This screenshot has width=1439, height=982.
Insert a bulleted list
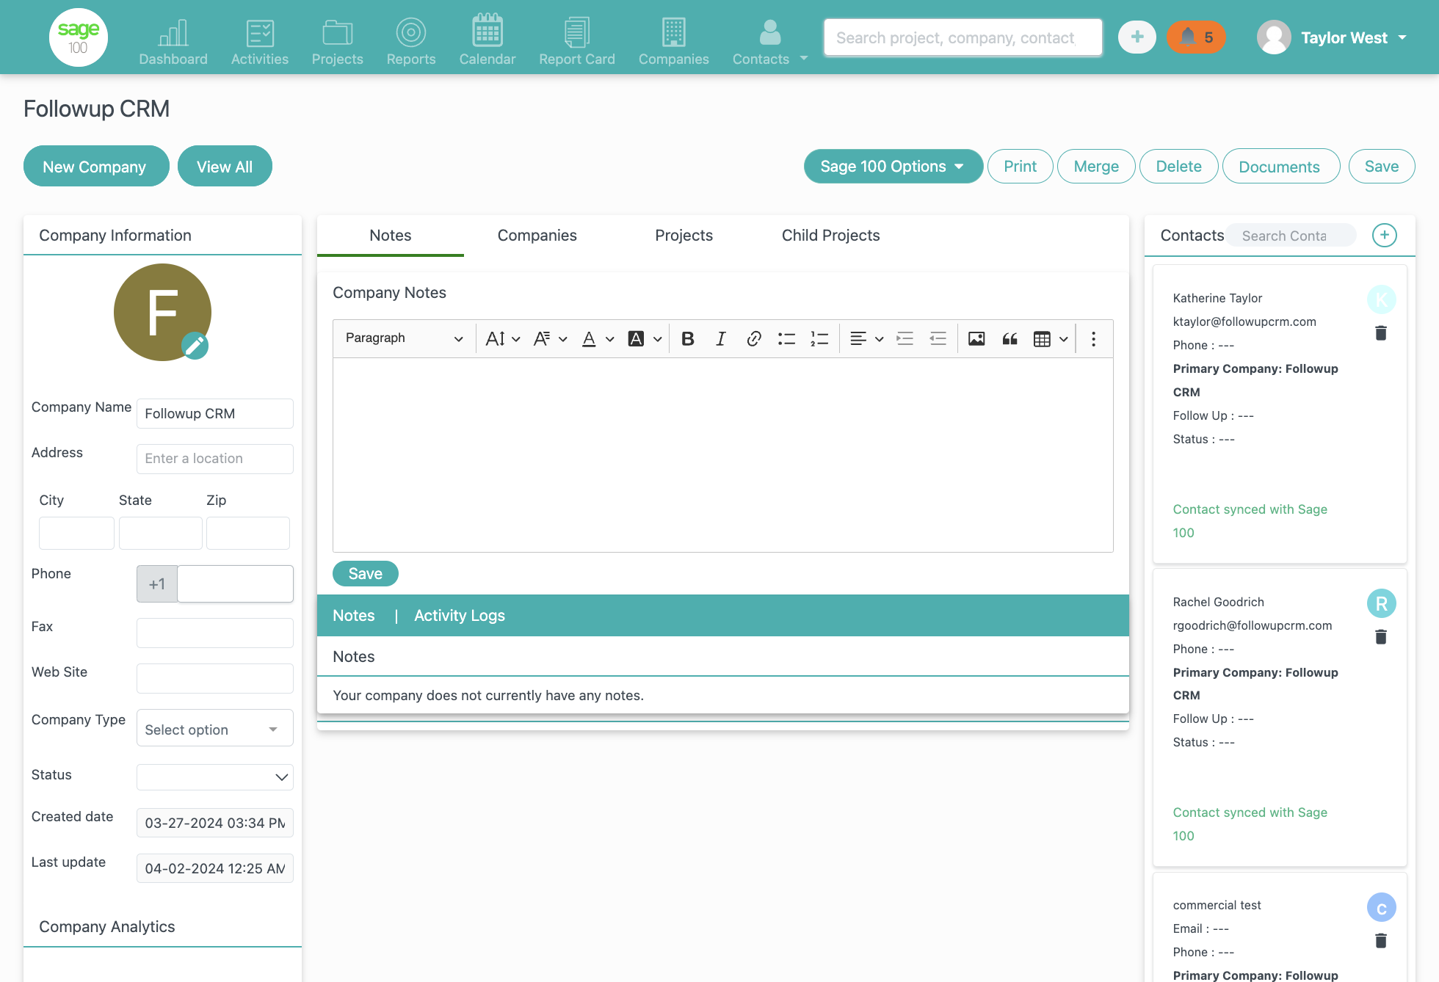coord(786,338)
